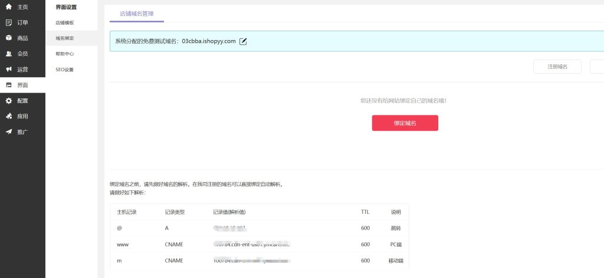Select 会员 members icon in sidebar
Image resolution: width=604 pixels, height=278 pixels.
(9, 54)
